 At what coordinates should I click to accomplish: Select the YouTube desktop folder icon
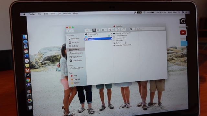pyautogui.click(x=183, y=32)
